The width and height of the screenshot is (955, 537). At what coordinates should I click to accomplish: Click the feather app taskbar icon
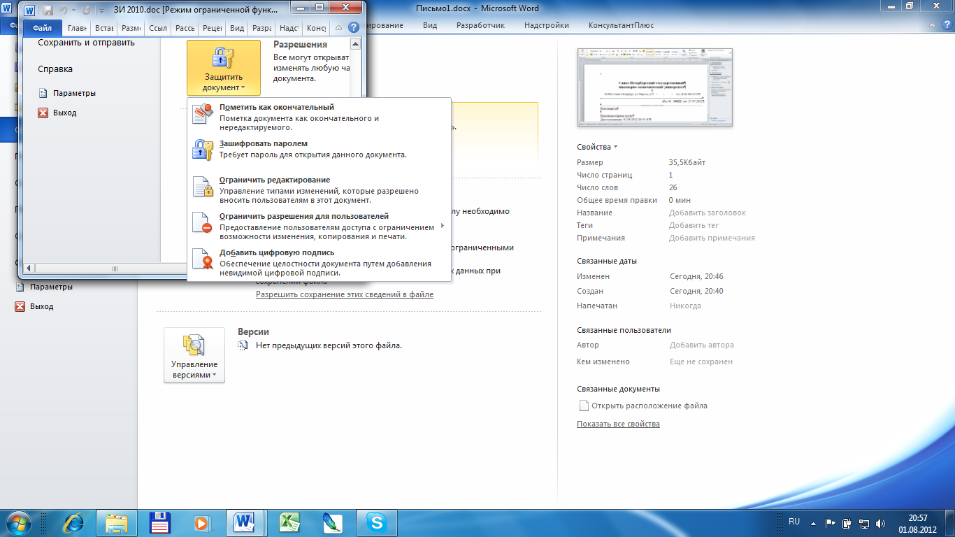[x=332, y=522]
